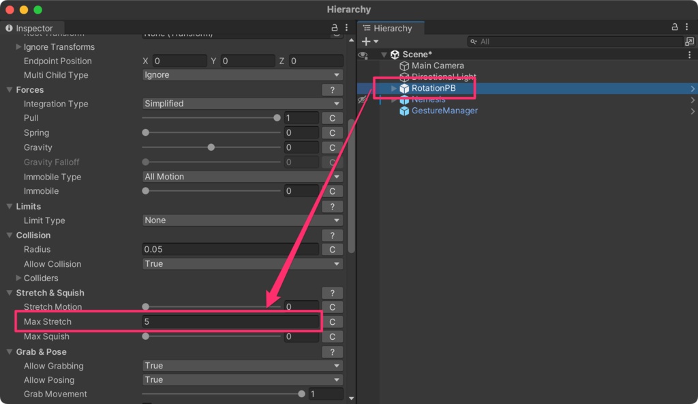This screenshot has height=404, width=698.
Task: Open the Inspector panel options menu
Action: point(346,28)
